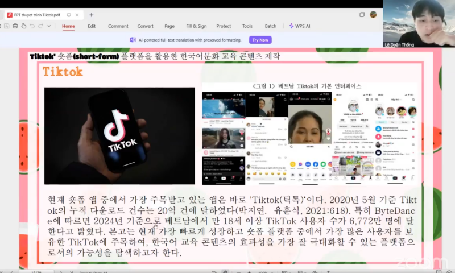Click the banner text 'AI-powered full-text translation'
Viewport: 455px width, 273px height.
tap(190, 40)
